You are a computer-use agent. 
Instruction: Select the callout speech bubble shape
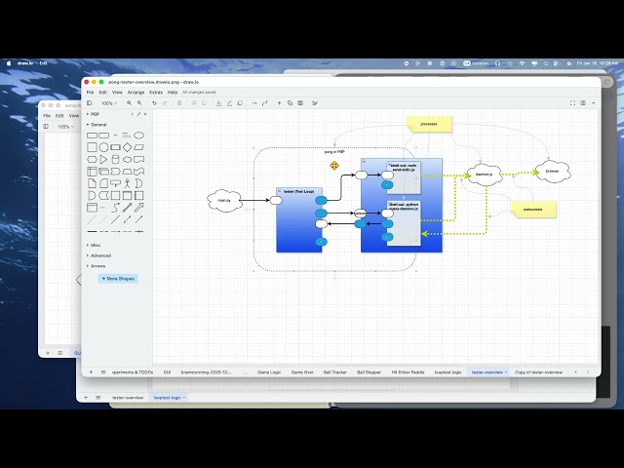115,183
